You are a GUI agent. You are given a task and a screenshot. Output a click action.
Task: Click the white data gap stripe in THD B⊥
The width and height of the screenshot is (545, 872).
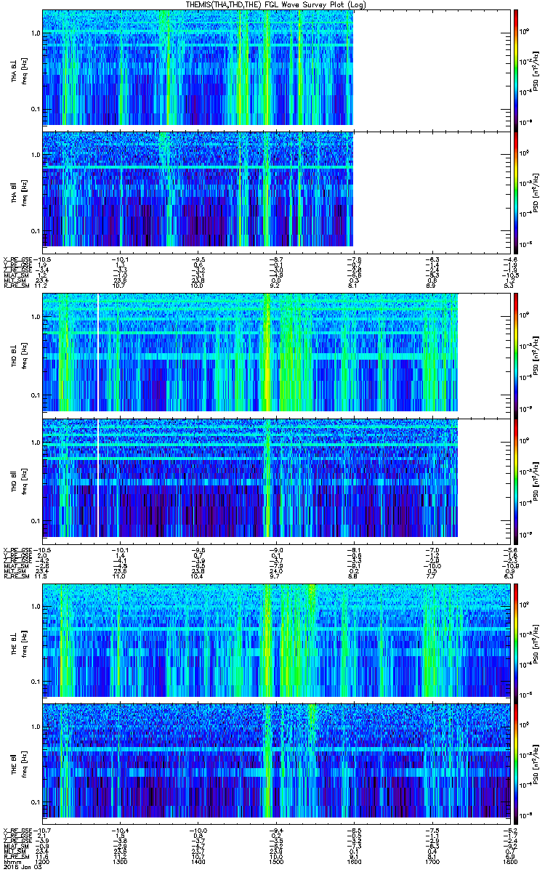coord(97,353)
